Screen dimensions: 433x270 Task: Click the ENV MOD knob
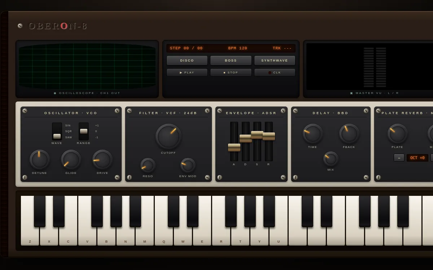pos(188,165)
